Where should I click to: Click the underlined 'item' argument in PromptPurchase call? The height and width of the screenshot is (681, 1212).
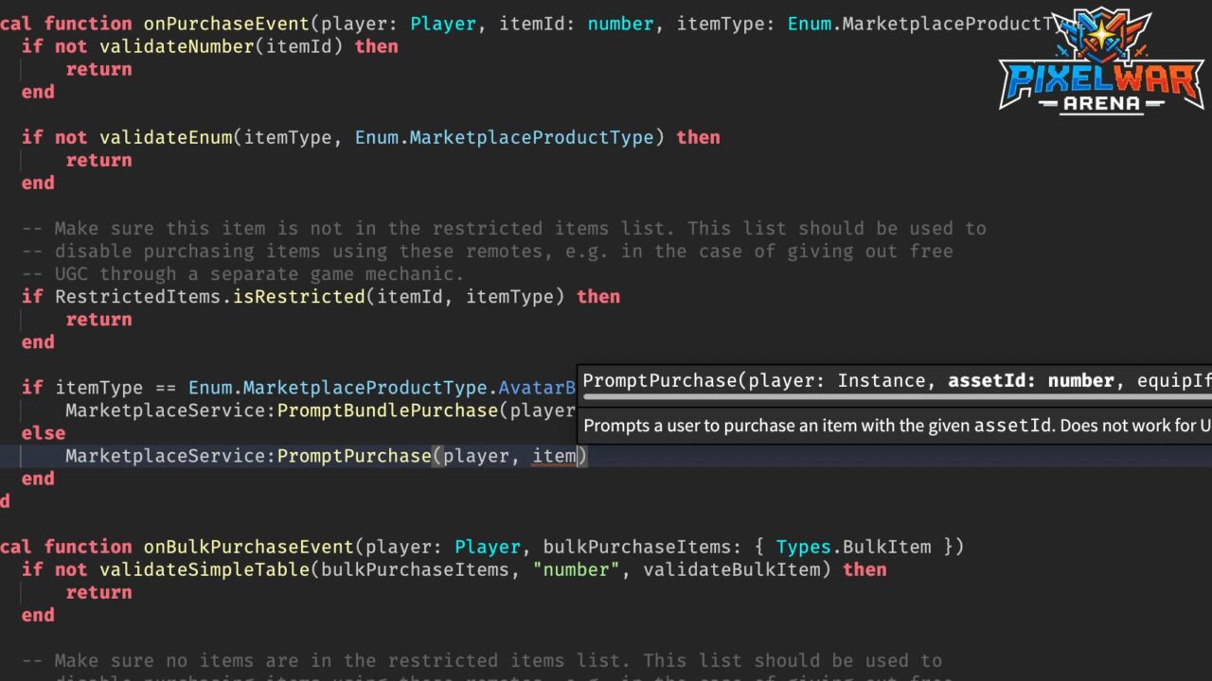click(x=555, y=456)
